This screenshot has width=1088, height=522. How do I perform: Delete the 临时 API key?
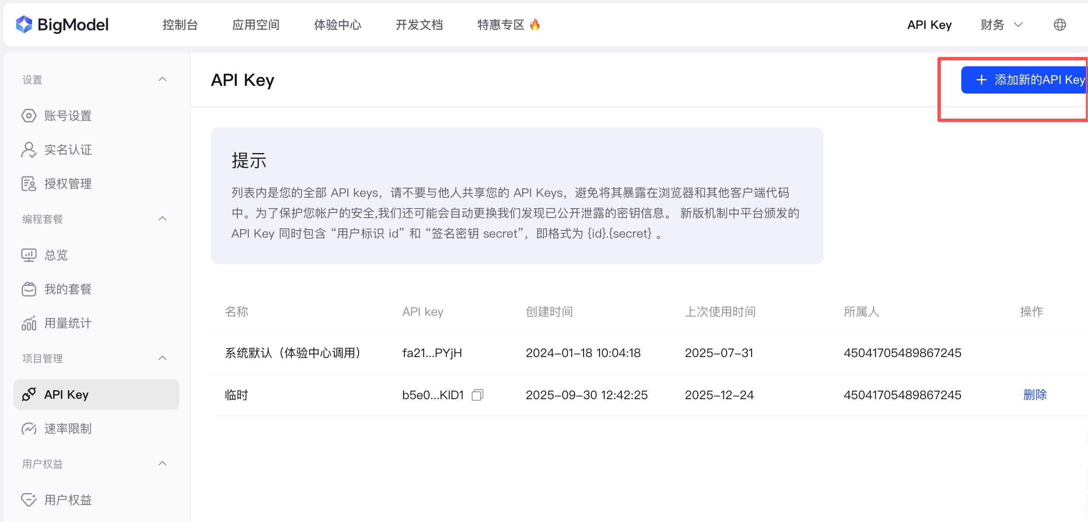(x=1034, y=395)
